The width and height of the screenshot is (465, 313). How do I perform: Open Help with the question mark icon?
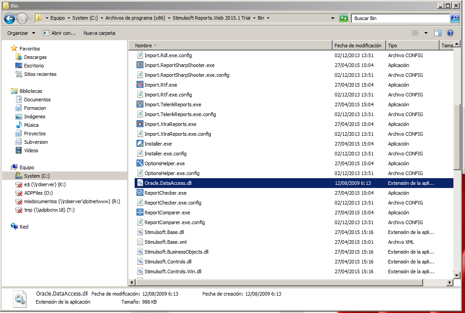coord(450,33)
